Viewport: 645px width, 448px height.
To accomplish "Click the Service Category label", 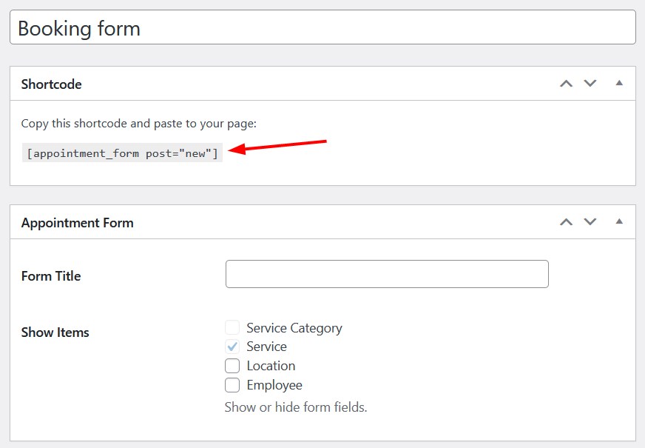I will pyautogui.click(x=294, y=328).
